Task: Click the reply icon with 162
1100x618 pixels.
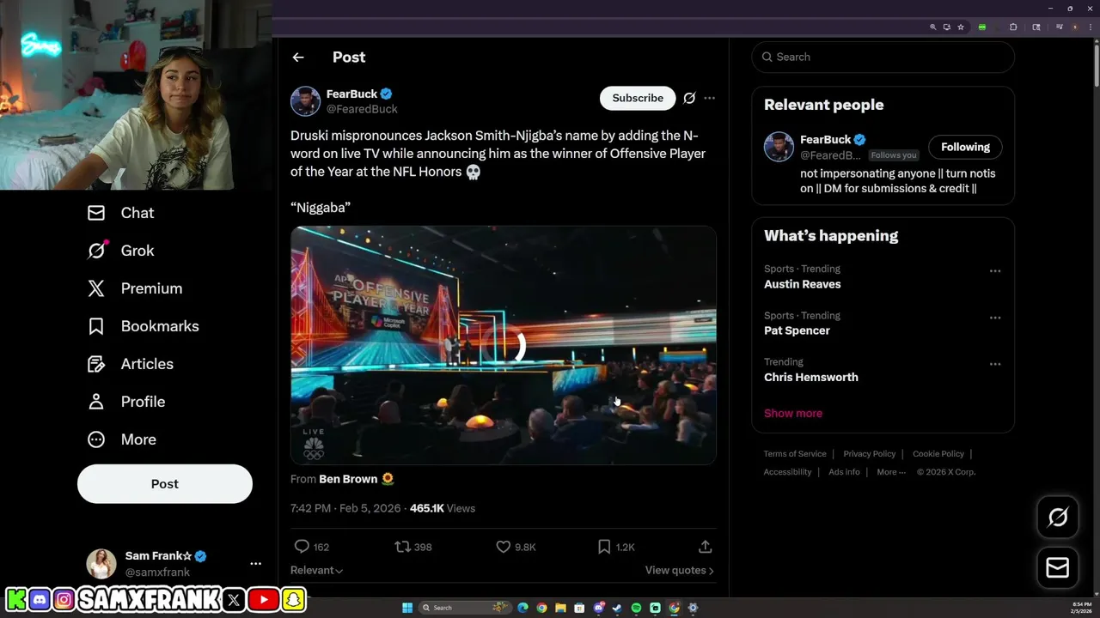Action: tap(302, 547)
